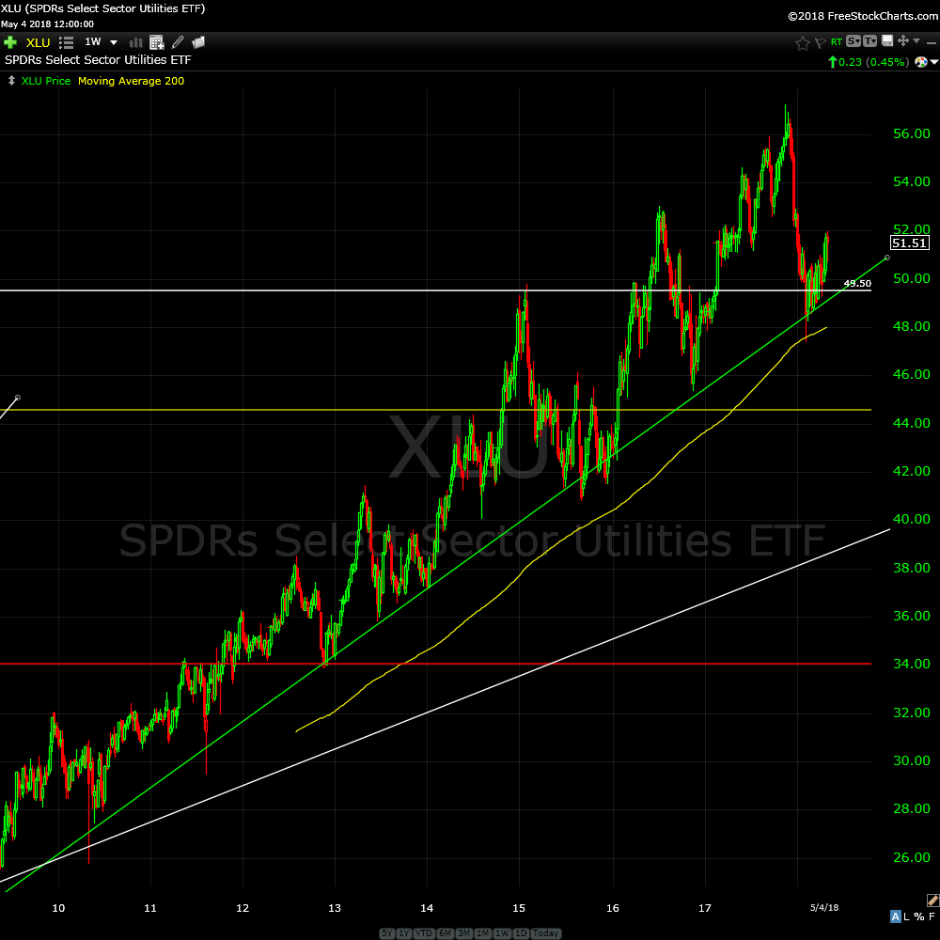This screenshot has width=940, height=940.
Task: Click the Today range button
Action: click(x=547, y=933)
